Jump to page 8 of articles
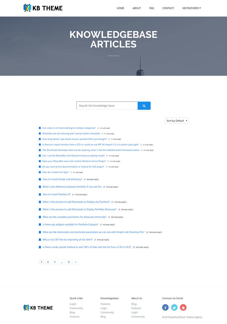The width and height of the screenshot is (227, 324). (69, 262)
